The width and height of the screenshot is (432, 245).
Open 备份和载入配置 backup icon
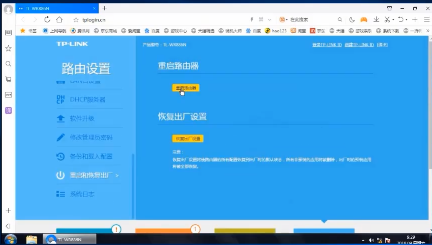60,156
